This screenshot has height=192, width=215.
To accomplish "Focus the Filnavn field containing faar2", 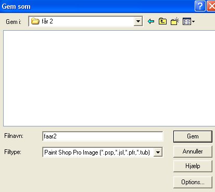I will 103,136.
